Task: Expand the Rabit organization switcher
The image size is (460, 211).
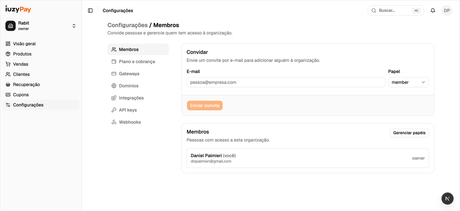Action: (41, 26)
